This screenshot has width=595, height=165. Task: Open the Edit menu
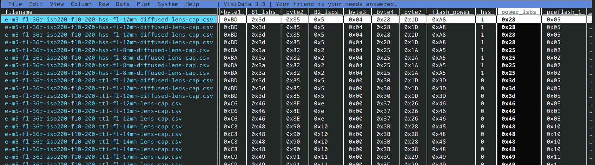pos(36,4)
